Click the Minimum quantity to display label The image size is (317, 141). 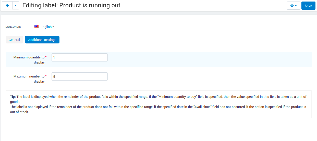[29, 60]
